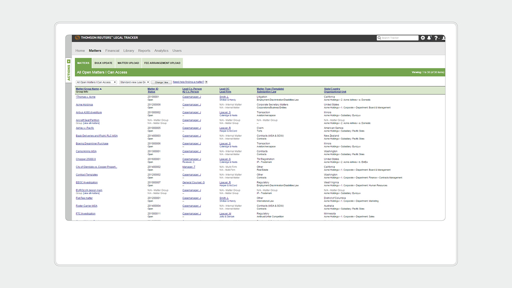Expand the Actions panel arrow icon
512x288 pixels.
coord(69,62)
